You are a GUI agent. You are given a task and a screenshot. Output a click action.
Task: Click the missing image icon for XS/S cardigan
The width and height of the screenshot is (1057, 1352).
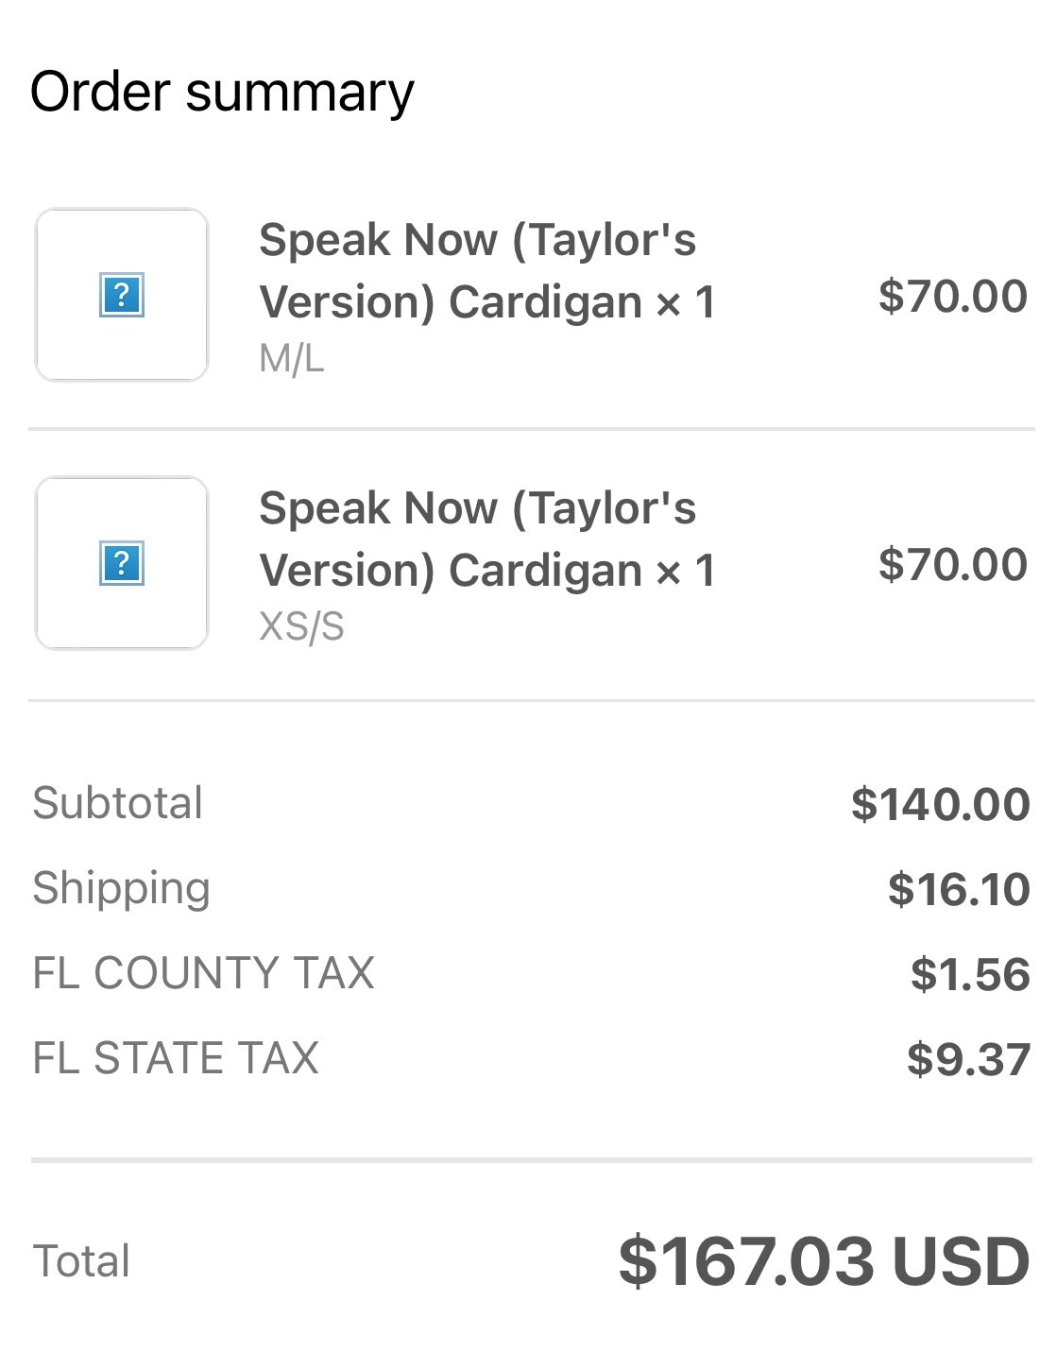pyautogui.click(x=121, y=563)
